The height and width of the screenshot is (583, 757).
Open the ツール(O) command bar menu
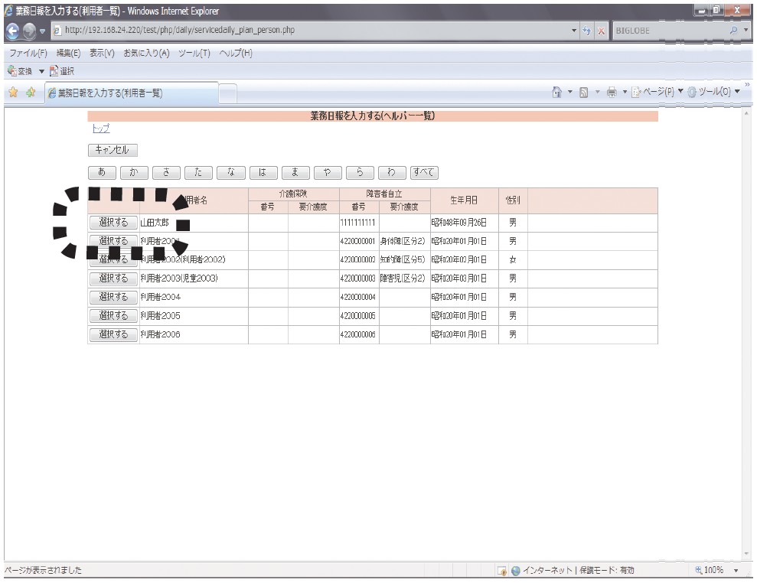713,92
